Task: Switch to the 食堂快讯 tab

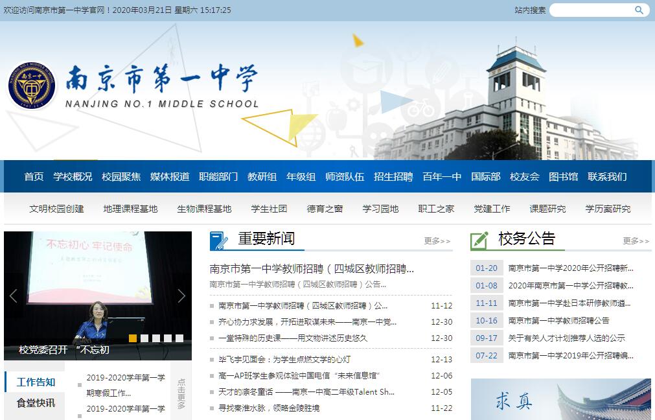Action: pos(36,403)
